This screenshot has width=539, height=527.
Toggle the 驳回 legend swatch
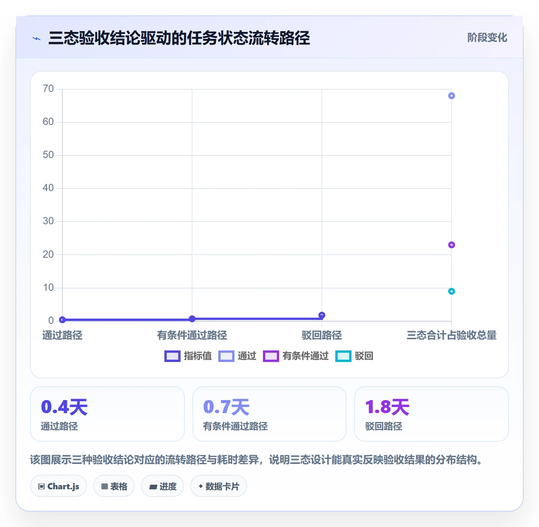(343, 356)
